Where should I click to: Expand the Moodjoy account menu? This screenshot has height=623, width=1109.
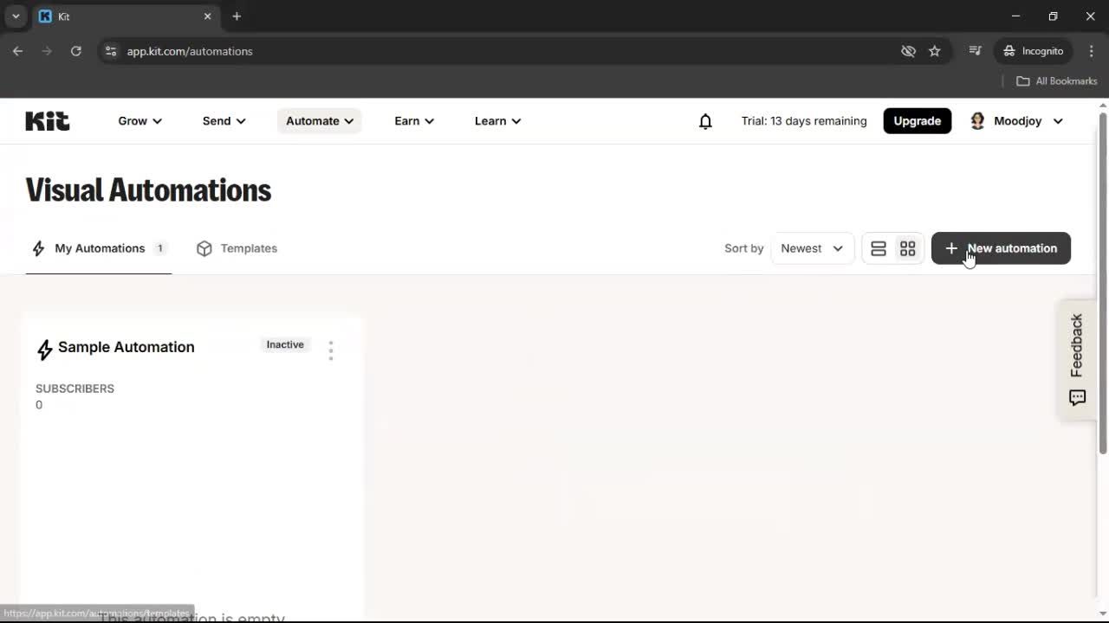1015,121
